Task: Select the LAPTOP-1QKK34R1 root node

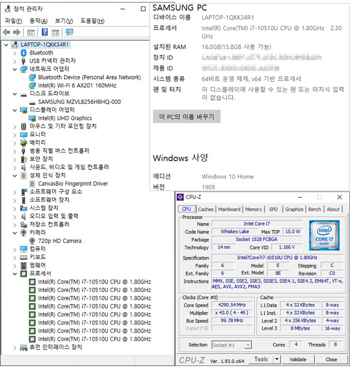Action: 44,44
